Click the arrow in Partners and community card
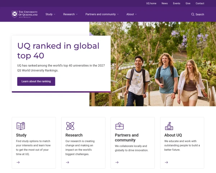This screenshot has height=173, width=216. coord(117,163)
